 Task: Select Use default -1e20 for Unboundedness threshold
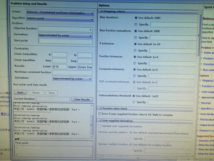[x=134, y=96]
